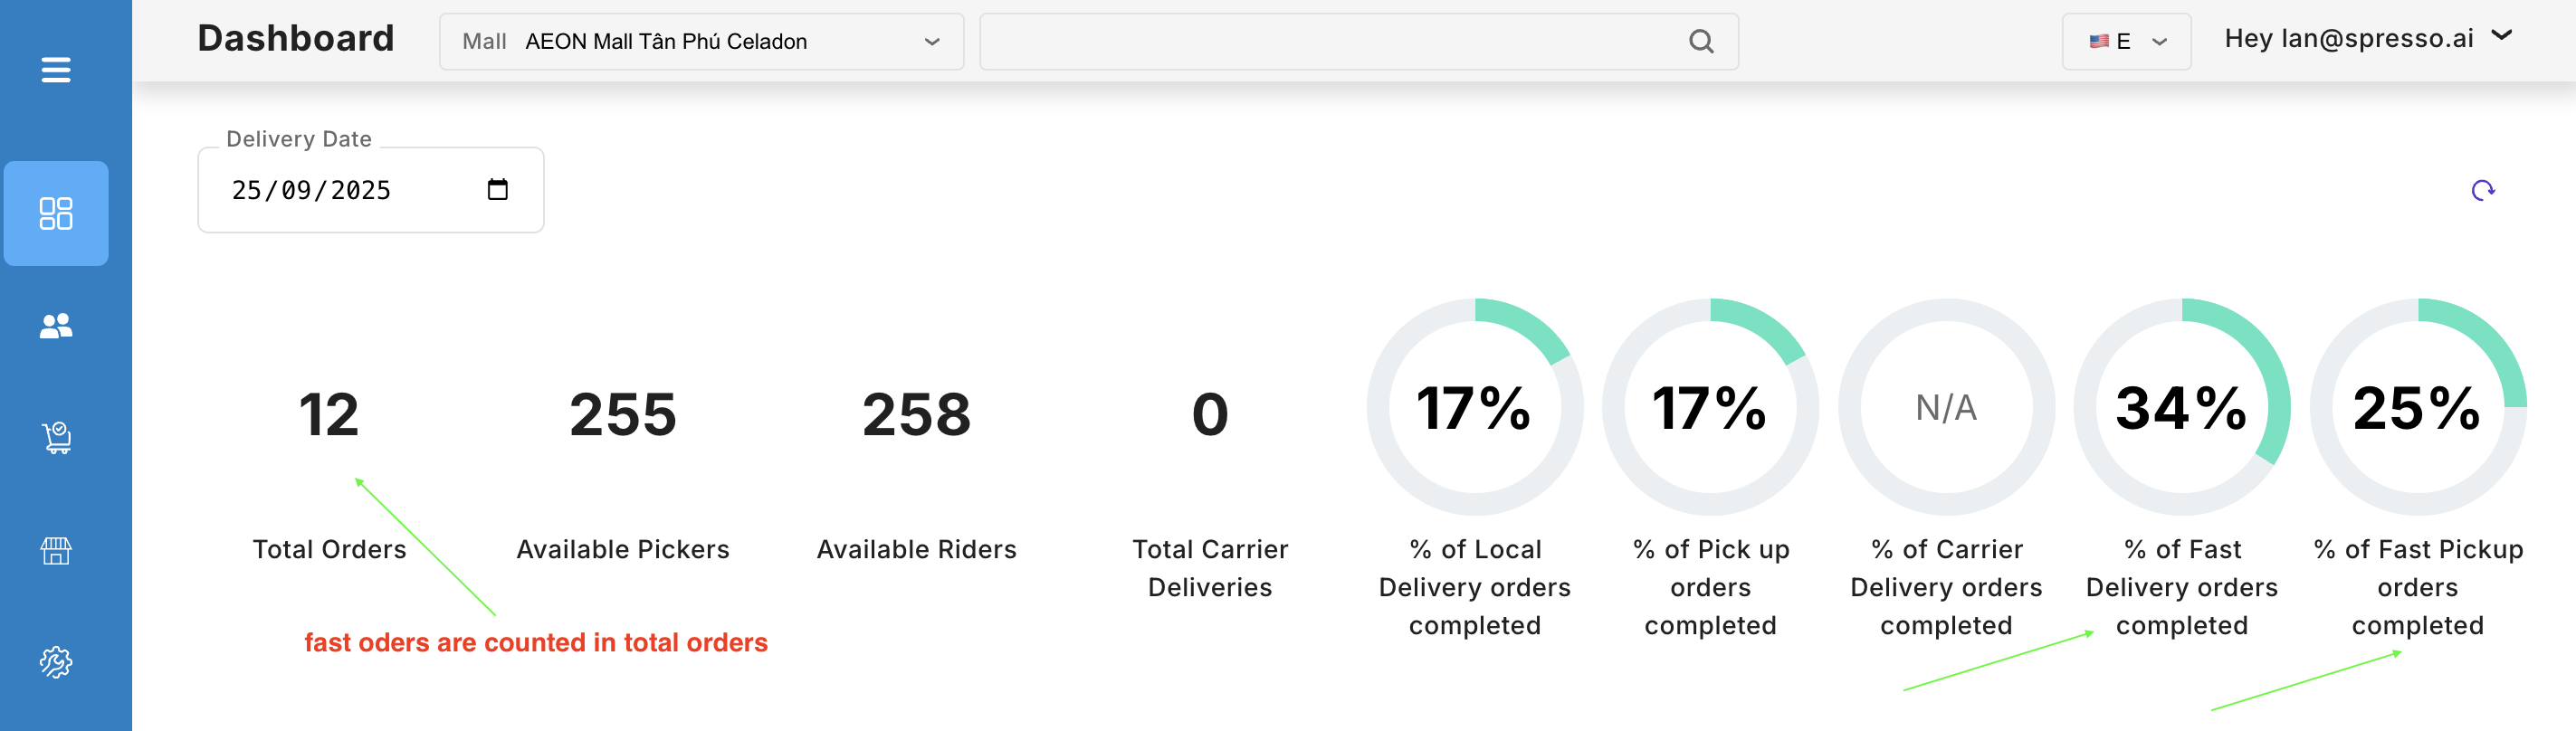This screenshot has width=2576, height=731.
Task: Click the 17% Local Delivery progress ring
Action: [1475, 407]
